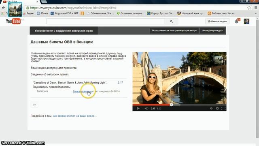Open the Менеджер видео page

pyautogui.click(x=212, y=31)
